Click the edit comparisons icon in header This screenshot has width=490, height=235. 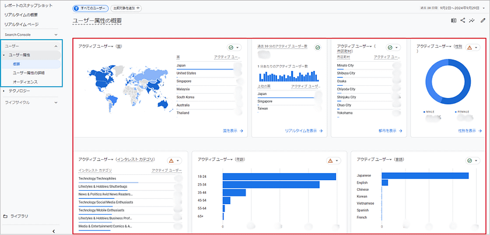click(x=454, y=20)
